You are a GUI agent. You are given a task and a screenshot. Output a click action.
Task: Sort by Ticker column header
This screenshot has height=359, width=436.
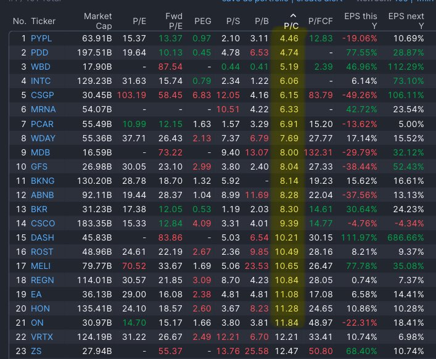[x=43, y=21]
